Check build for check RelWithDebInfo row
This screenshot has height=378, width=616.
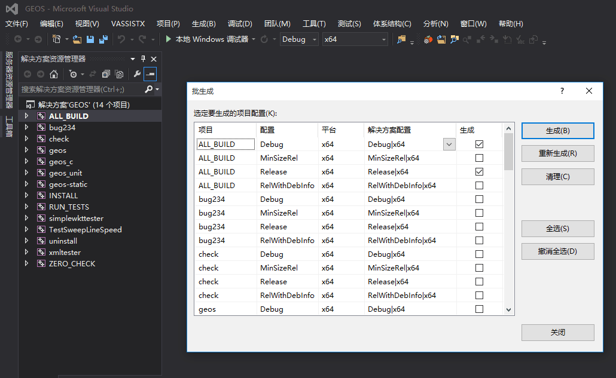[479, 295]
